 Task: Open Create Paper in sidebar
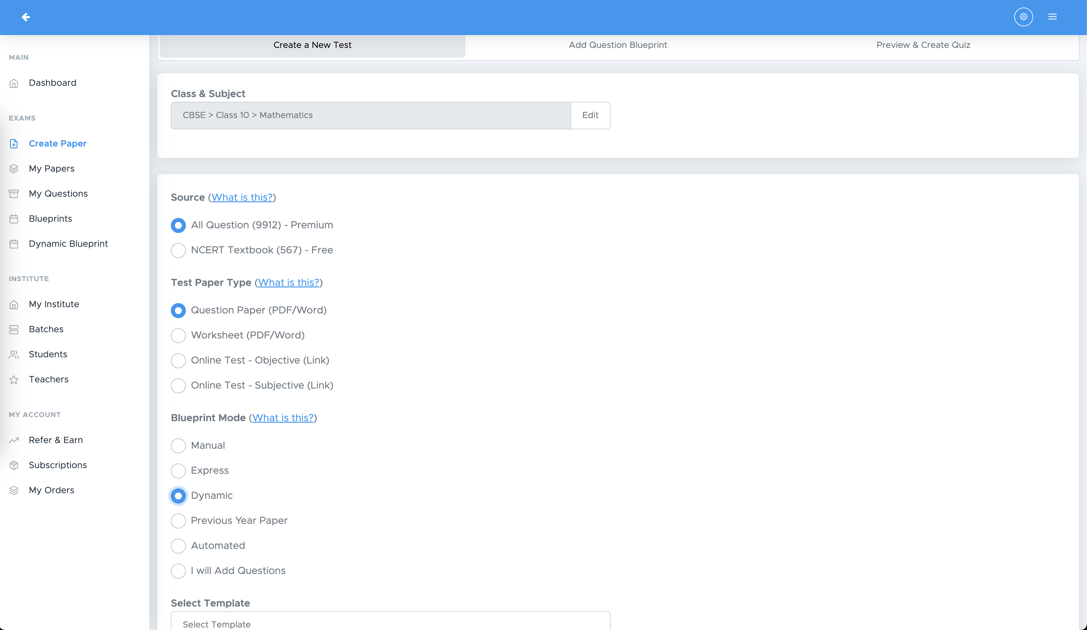pos(57,143)
